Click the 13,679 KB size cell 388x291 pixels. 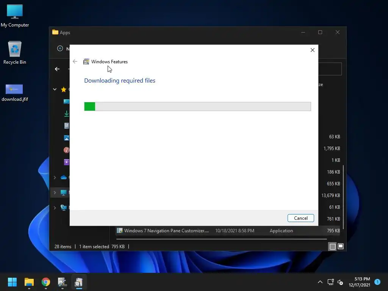pyautogui.click(x=330, y=195)
